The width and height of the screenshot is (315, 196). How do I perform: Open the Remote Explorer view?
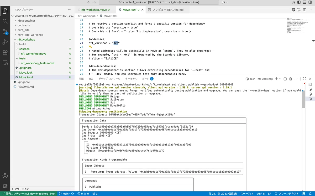point(5,63)
